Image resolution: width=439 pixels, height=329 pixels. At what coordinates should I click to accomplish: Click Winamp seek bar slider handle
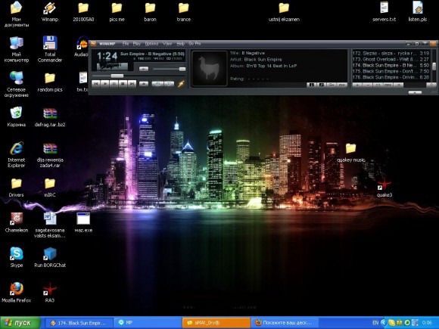point(117,76)
